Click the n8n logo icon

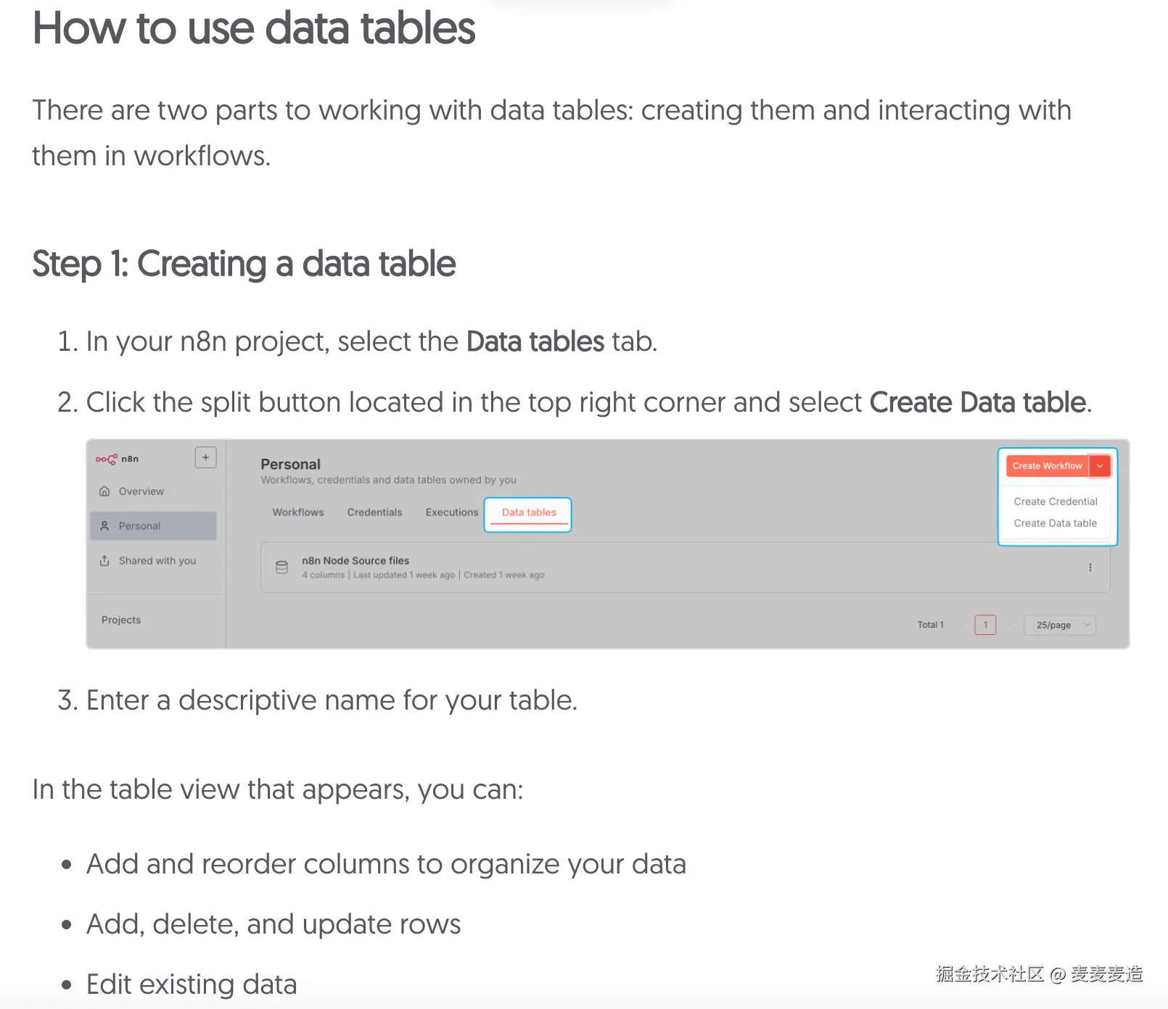pyautogui.click(x=107, y=459)
